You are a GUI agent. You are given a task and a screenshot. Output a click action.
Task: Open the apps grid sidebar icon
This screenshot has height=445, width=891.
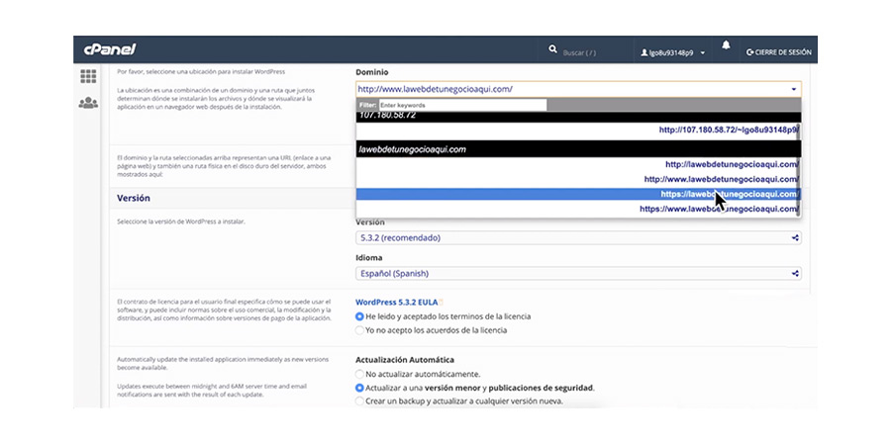coord(88,76)
